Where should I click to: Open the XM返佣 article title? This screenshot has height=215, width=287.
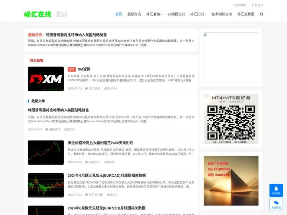coord(84,69)
